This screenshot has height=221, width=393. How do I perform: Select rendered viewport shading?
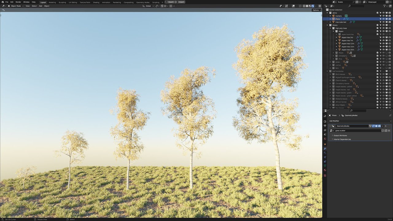[x=313, y=6]
